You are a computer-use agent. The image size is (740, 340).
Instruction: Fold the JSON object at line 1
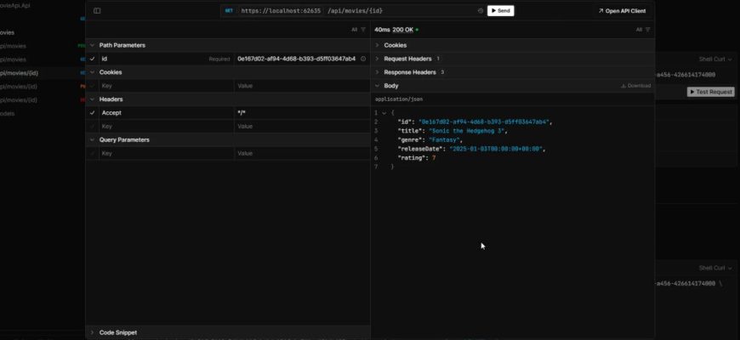384,113
